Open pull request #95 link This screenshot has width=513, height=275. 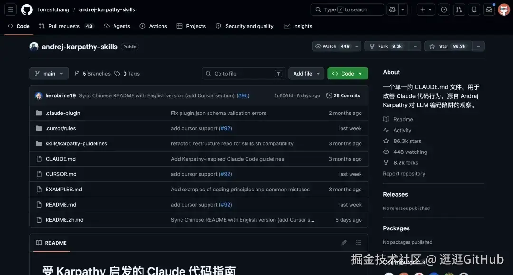(x=243, y=95)
